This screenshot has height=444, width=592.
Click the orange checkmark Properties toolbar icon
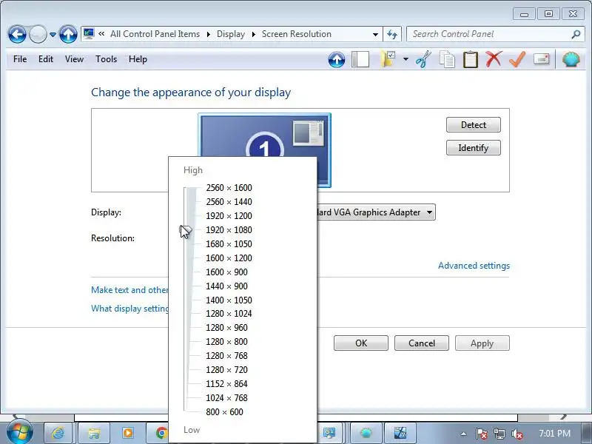517,59
